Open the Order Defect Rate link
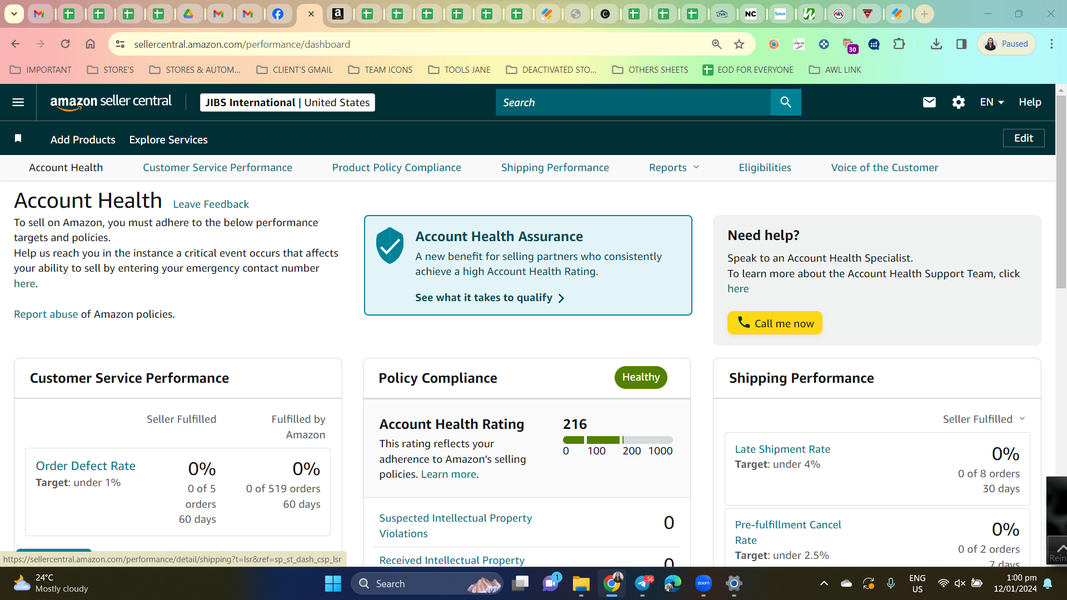This screenshot has height=600, width=1067. pyautogui.click(x=86, y=466)
